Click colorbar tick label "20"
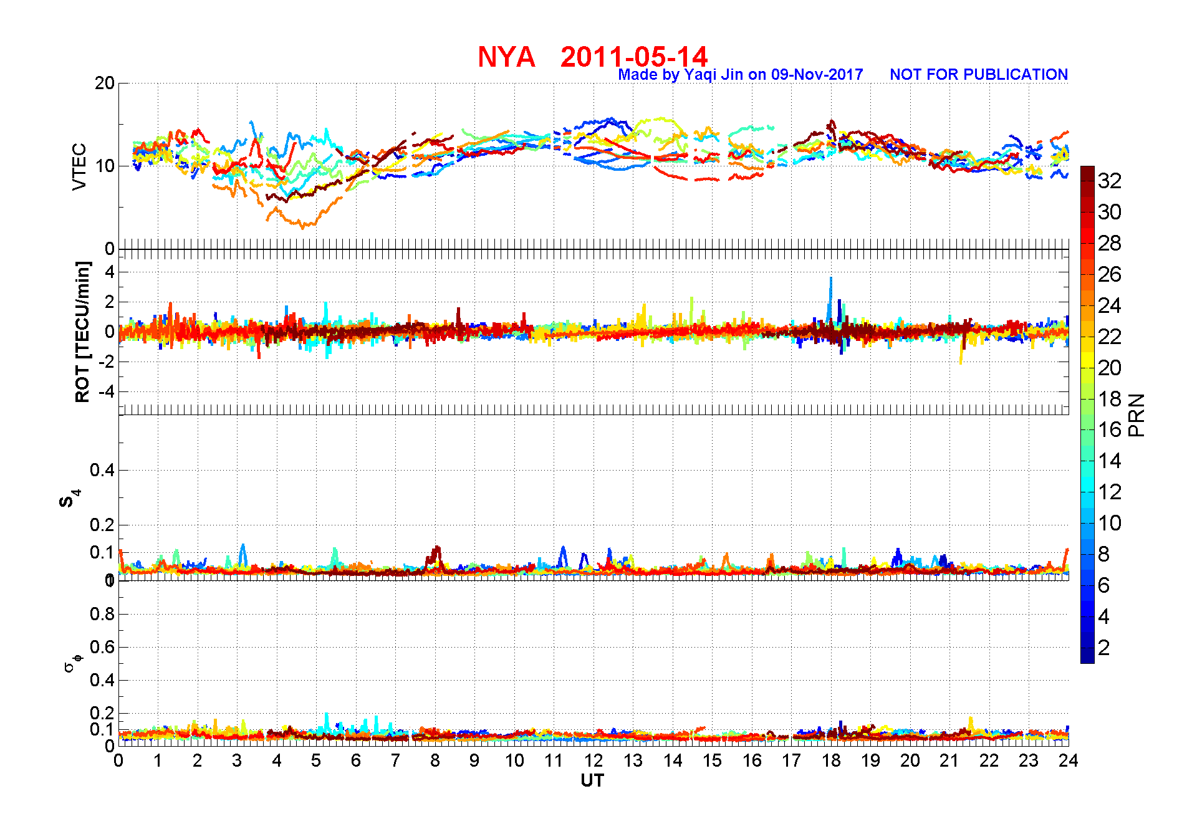The height and width of the screenshot is (829, 1187). [x=1110, y=368]
